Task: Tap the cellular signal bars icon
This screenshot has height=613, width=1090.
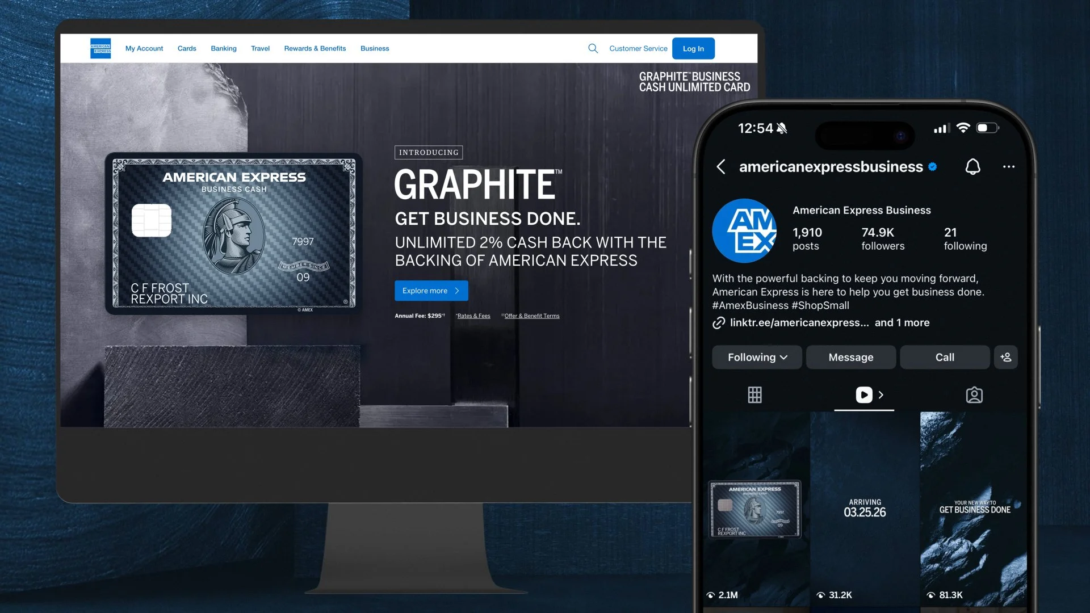Action: coord(942,128)
